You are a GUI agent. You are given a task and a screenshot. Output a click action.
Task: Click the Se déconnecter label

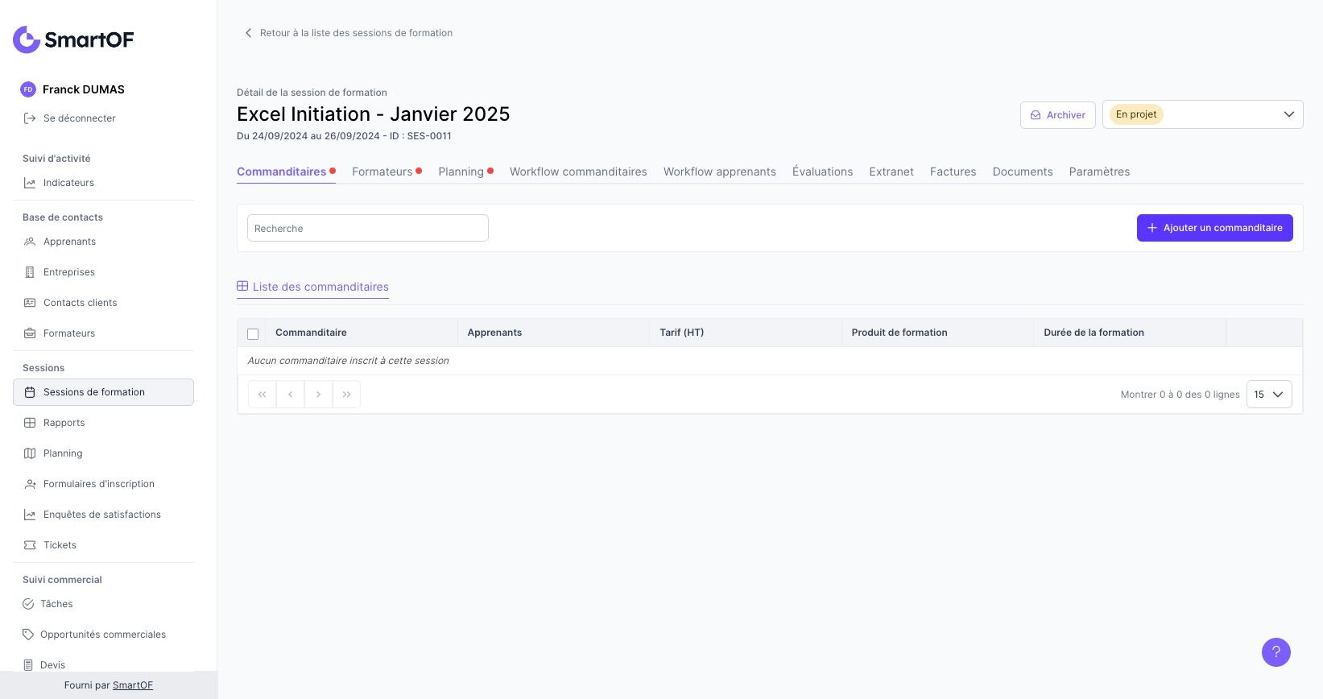click(x=80, y=118)
